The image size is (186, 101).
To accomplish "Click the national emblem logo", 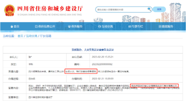I will 10,10.
